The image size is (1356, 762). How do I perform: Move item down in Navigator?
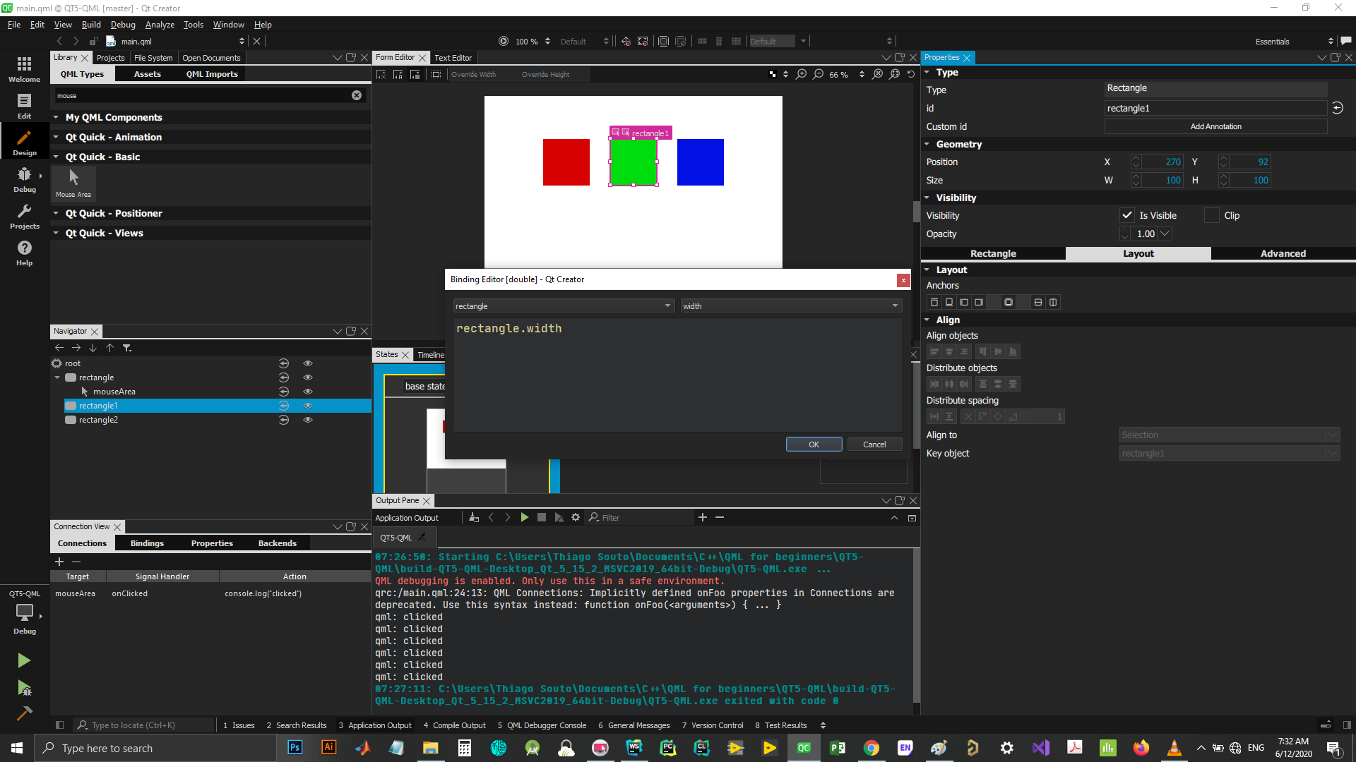click(93, 348)
